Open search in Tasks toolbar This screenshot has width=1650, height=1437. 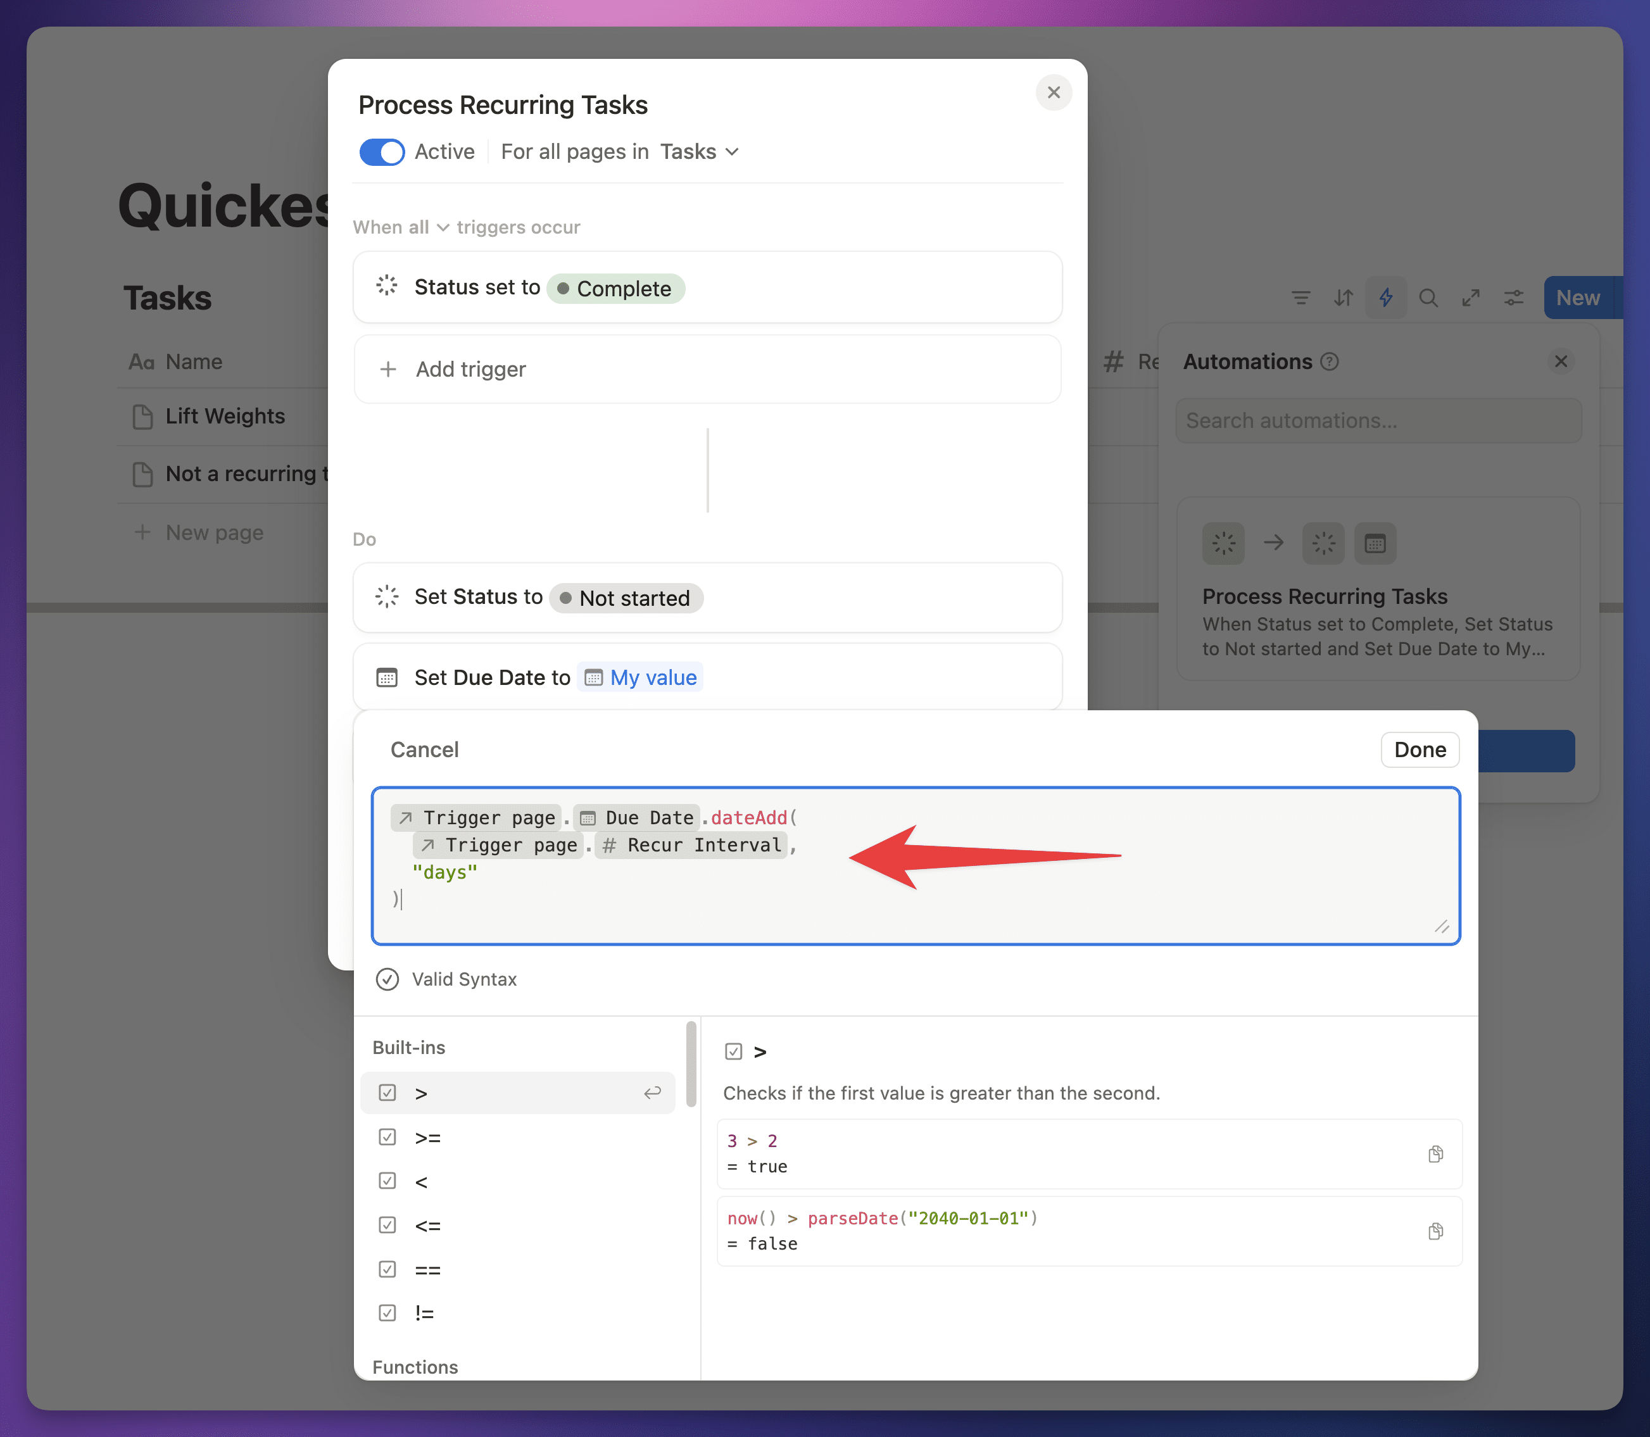[x=1428, y=298]
